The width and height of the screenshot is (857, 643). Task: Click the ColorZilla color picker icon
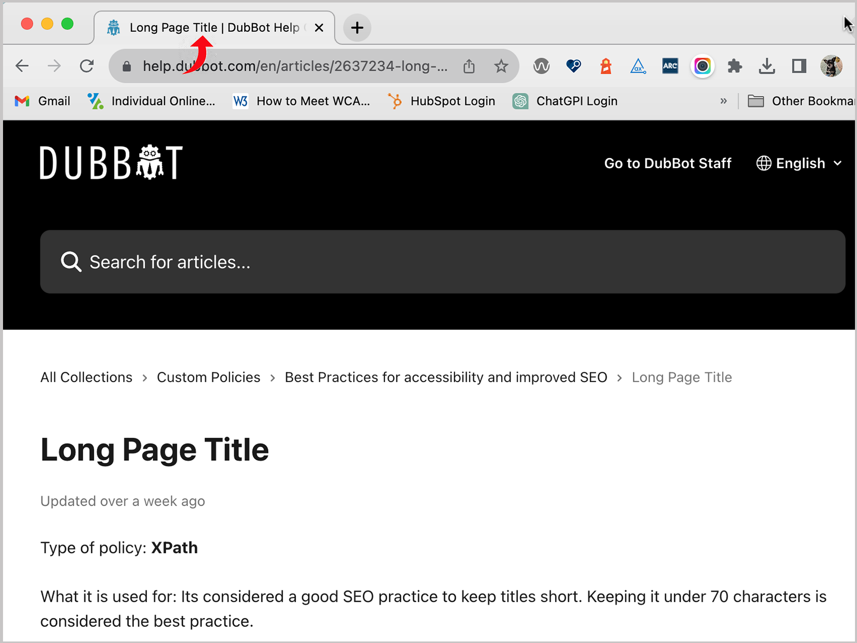tap(702, 66)
